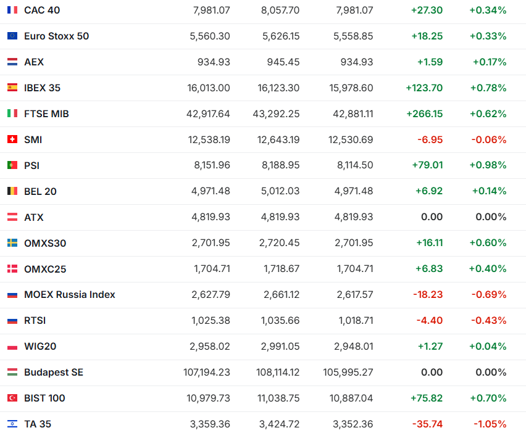The image size is (526, 433).
Task: Click the Israeli flag beside TA 35
Action: 12,424
